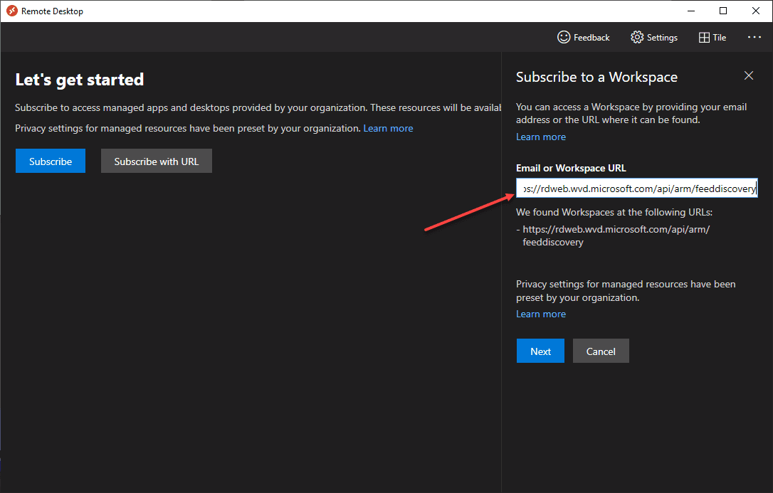
Task: Click the Subscribe to a Workspace heading
Action: point(596,77)
